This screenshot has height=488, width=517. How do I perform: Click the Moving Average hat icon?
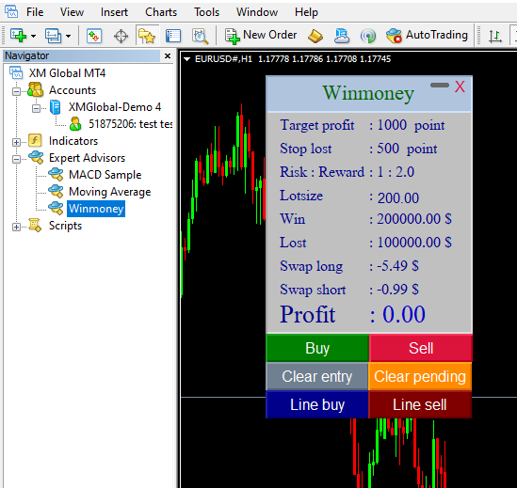point(56,191)
